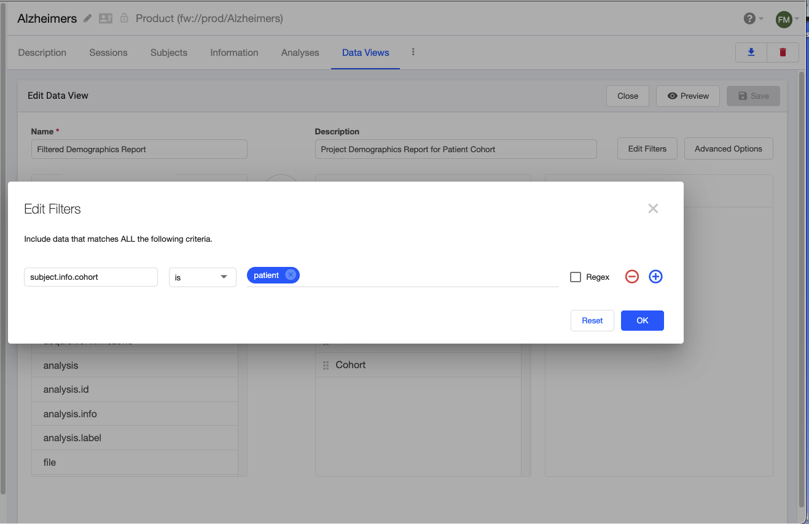Remove the filter row with the minus icon
The height and width of the screenshot is (524, 809).
(631, 277)
